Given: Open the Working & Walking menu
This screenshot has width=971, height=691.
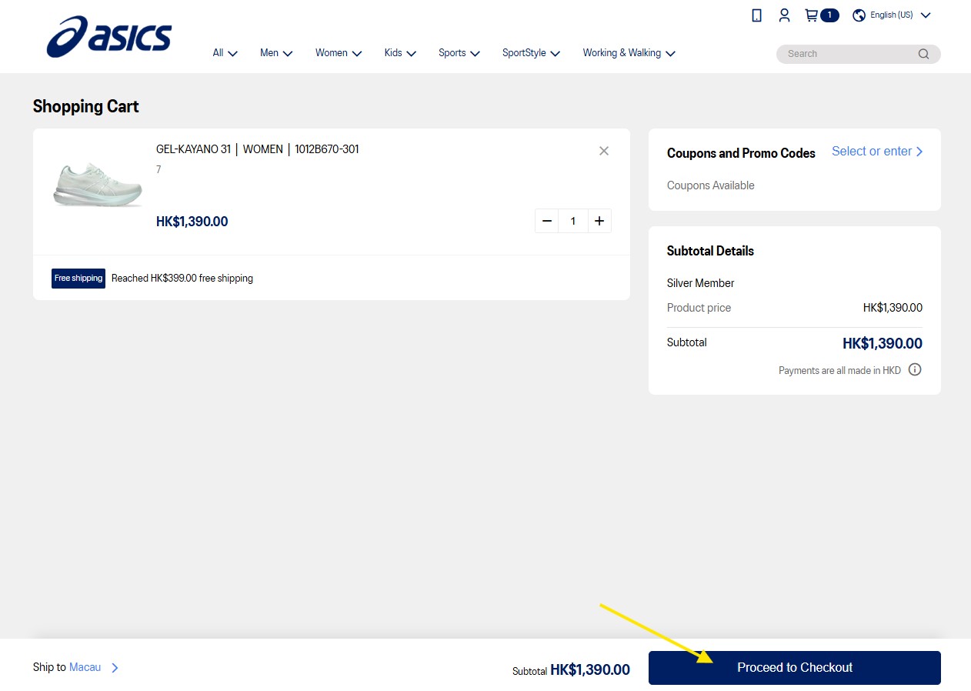Looking at the screenshot, I should point(629,53).
